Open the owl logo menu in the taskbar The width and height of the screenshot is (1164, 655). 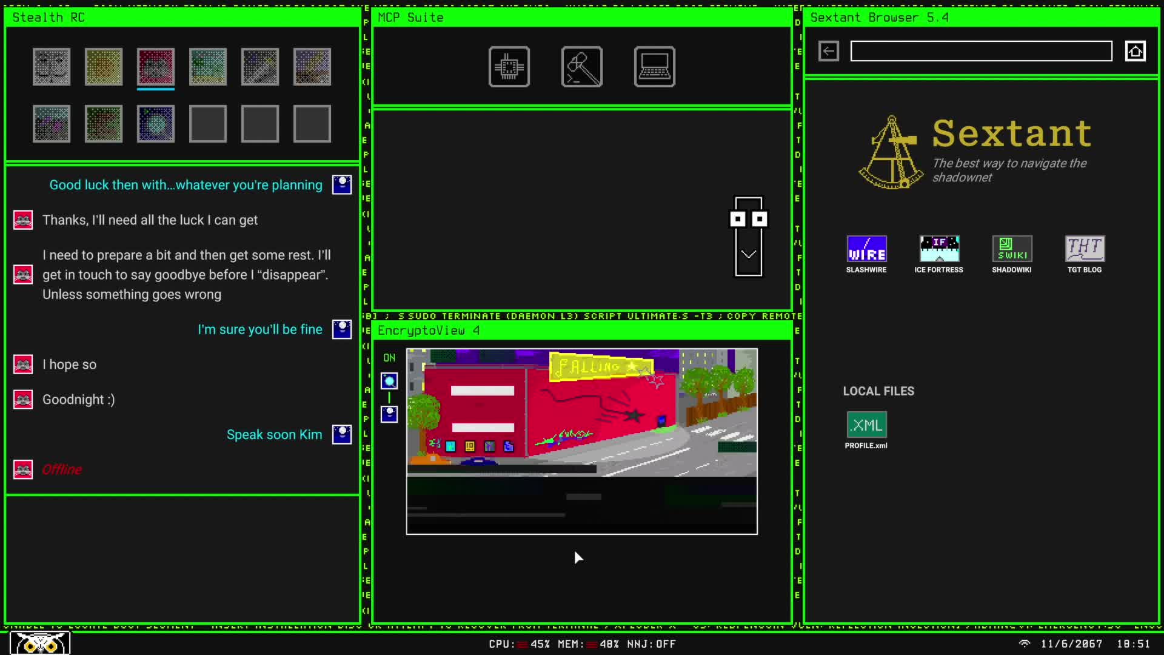(40, 643)
